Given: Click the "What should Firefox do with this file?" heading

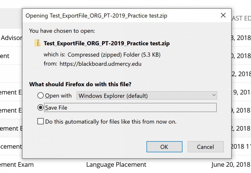Looking at the screenshot, I should (x=80, y=84).
